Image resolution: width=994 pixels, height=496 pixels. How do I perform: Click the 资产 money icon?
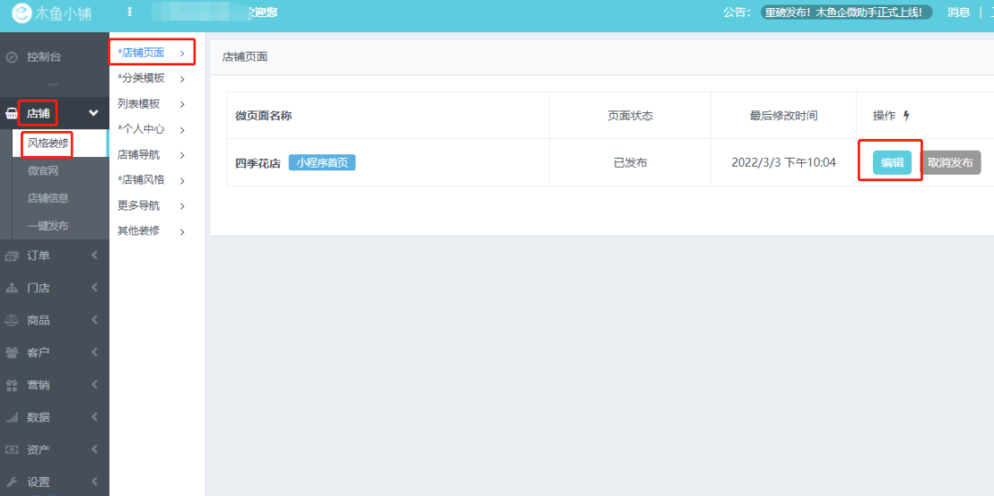(x=12, y=449)
